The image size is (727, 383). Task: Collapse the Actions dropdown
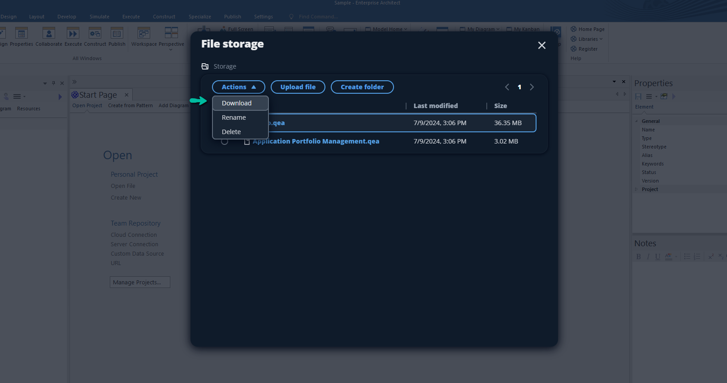click(x=238, y=87)
